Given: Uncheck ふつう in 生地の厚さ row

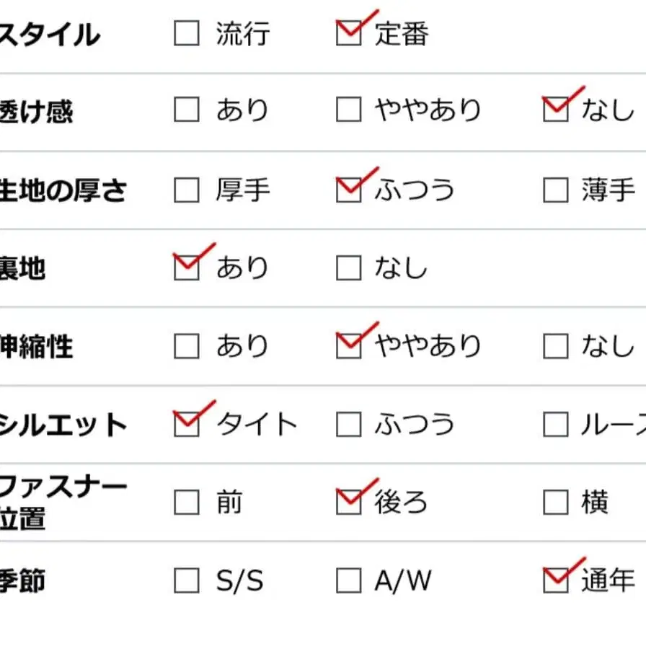Looking at the screenshot, I should coord(348,190).
